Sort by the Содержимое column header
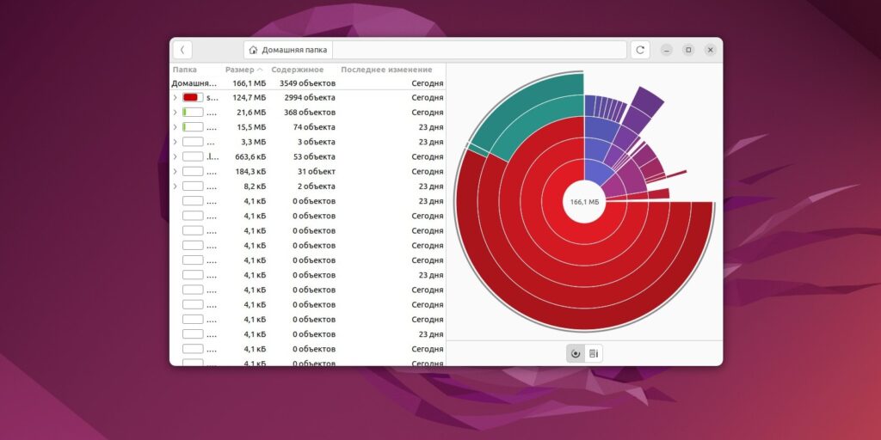 (x=297, y=70)
